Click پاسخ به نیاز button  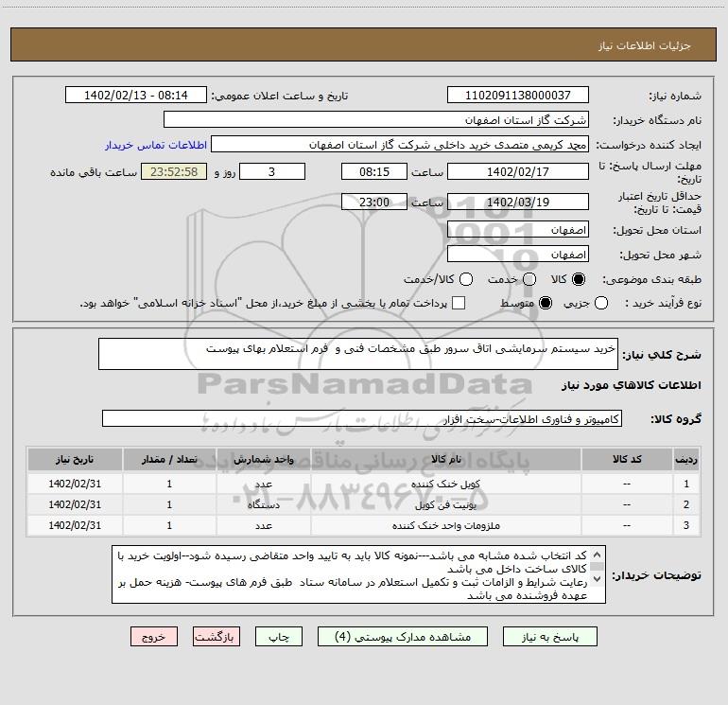[550, 637]
